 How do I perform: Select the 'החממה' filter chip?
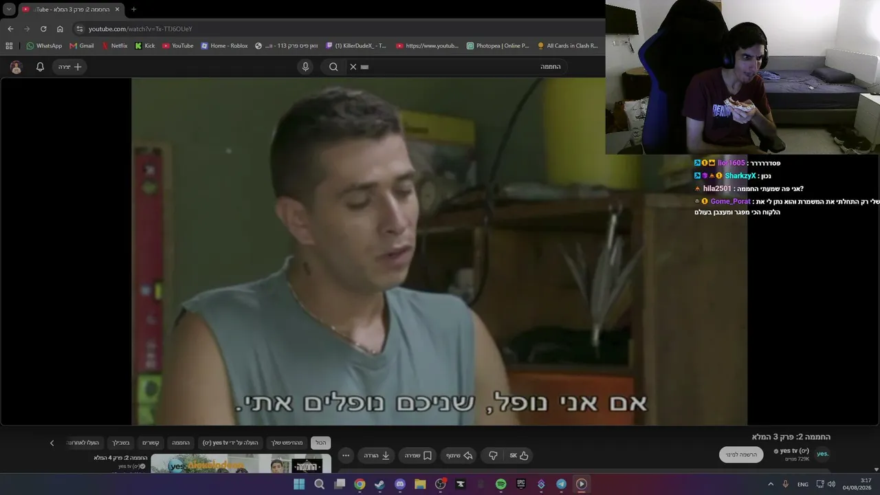click(x=181, y=443)
